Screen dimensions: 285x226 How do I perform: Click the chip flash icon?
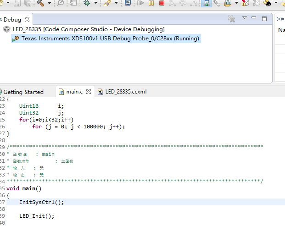point(267,3)
